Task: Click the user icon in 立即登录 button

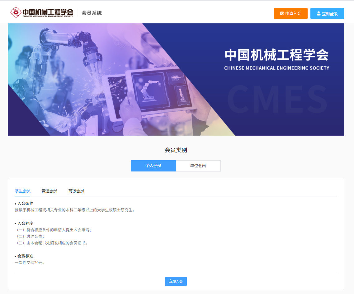Action: (319, 13)
